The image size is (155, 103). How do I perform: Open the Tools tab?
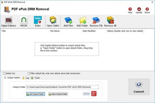pyautogui.click(x=35, y=78)
